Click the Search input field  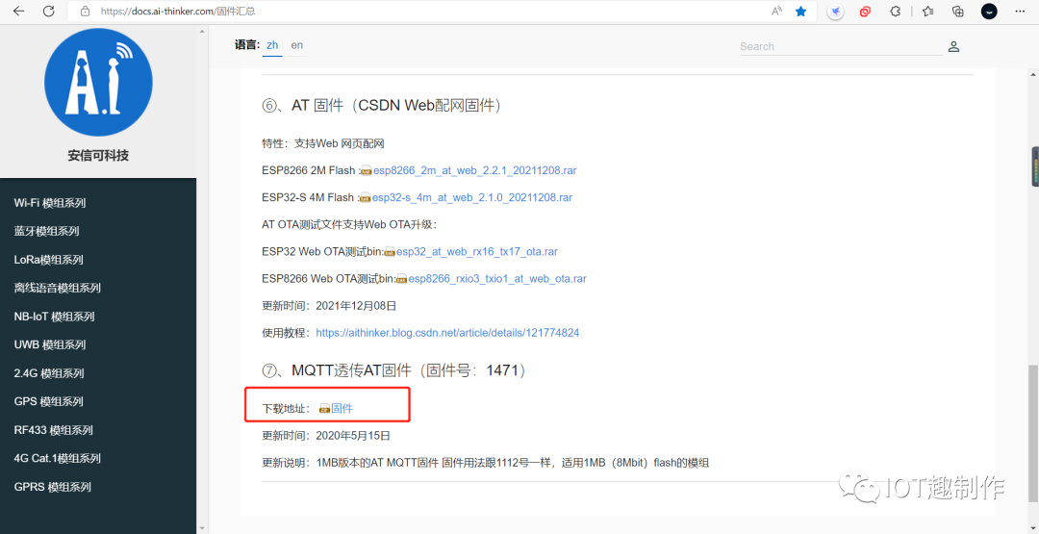click(x=840, y=46)
